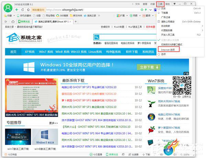Open the 文件 menu
This screenshot has height=158, width=206.
pos(137,4)
